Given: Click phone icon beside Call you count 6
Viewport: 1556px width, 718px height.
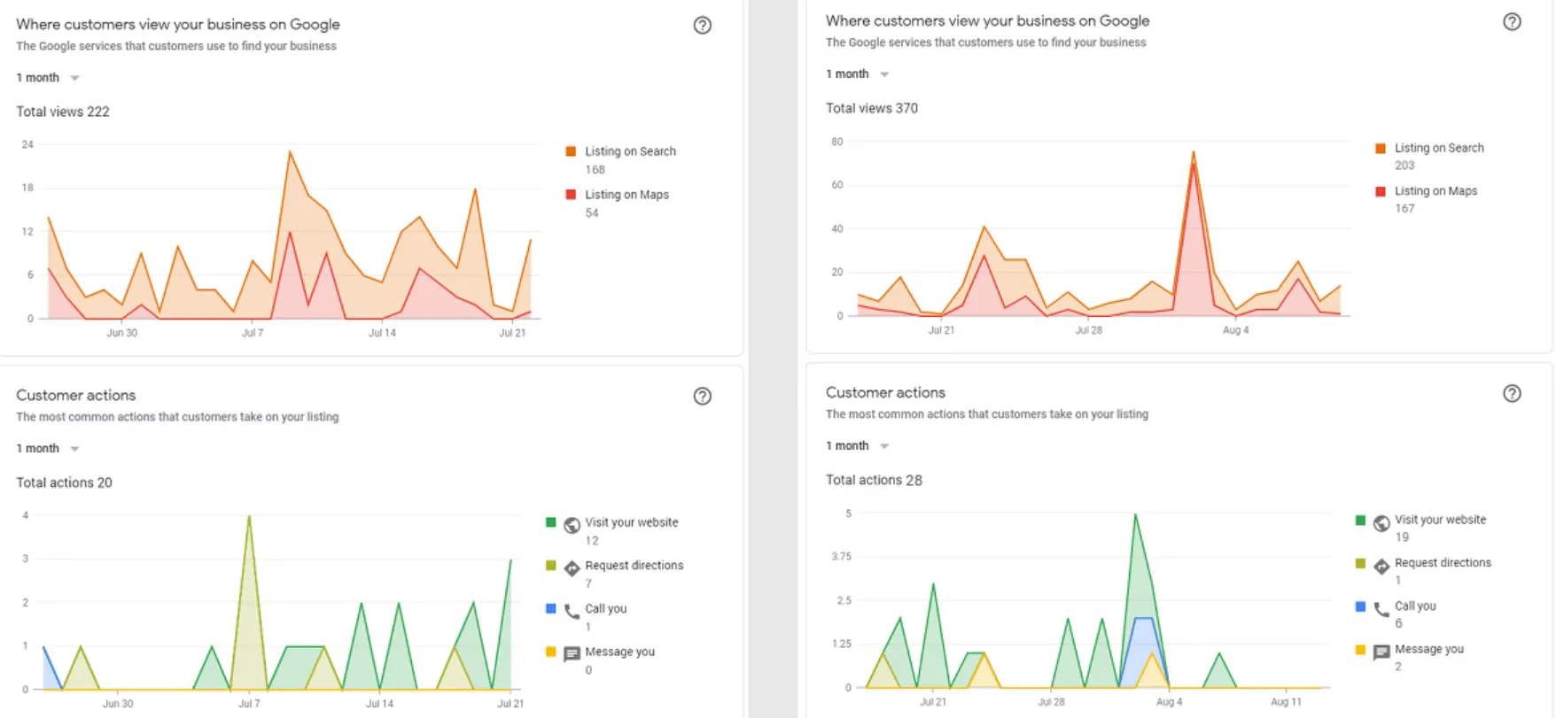Looking at the screenshot, I should tap(1381, 609).
